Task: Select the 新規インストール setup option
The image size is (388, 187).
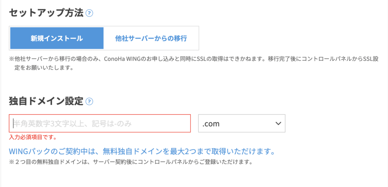Action: coord(57,38)
